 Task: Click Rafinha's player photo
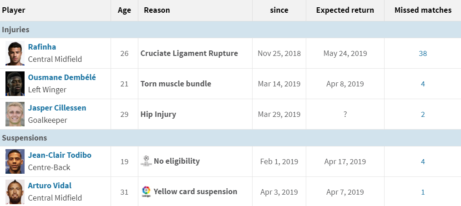(15, 53)
